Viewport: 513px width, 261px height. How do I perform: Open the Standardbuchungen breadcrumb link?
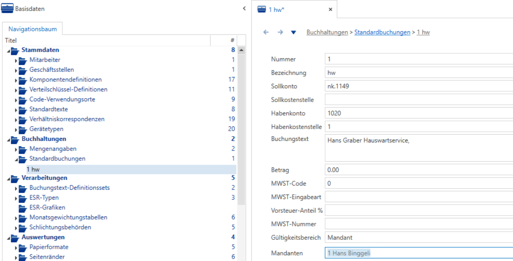[382, 32]
